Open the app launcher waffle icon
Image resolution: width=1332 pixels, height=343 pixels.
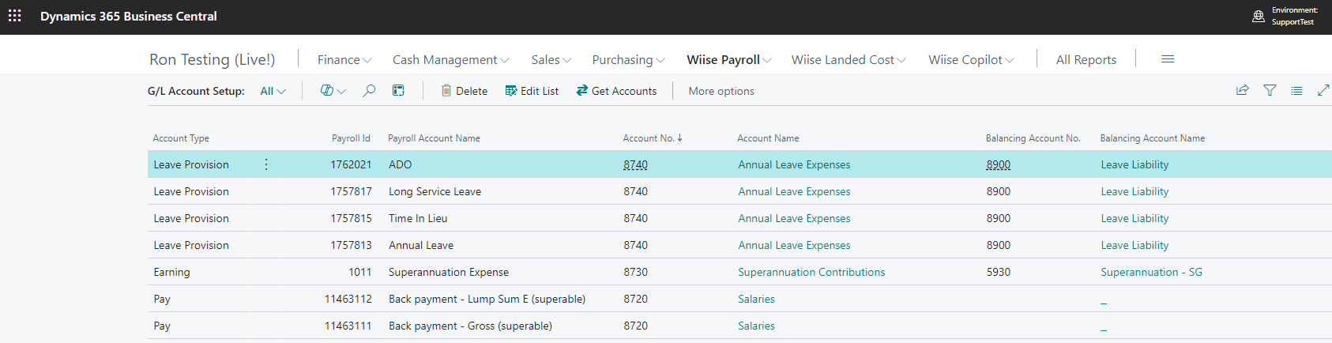click(15, 16)
